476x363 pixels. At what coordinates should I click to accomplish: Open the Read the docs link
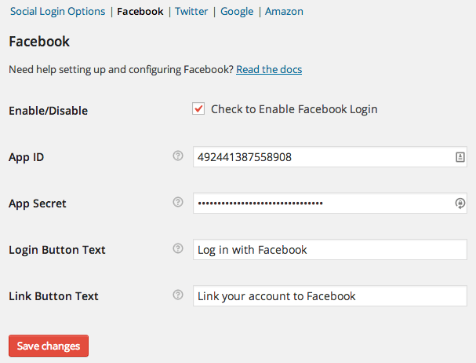[269, 70]
